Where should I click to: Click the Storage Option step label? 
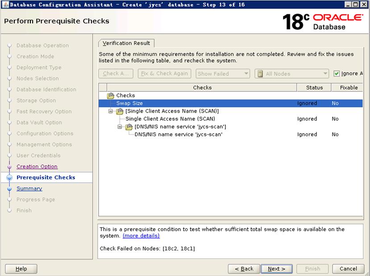(x=36, y=101)
